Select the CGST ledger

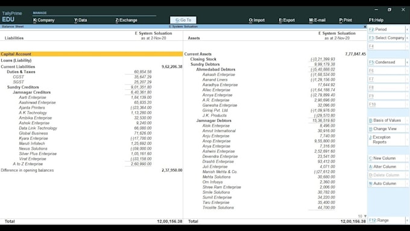coord(18,77)
